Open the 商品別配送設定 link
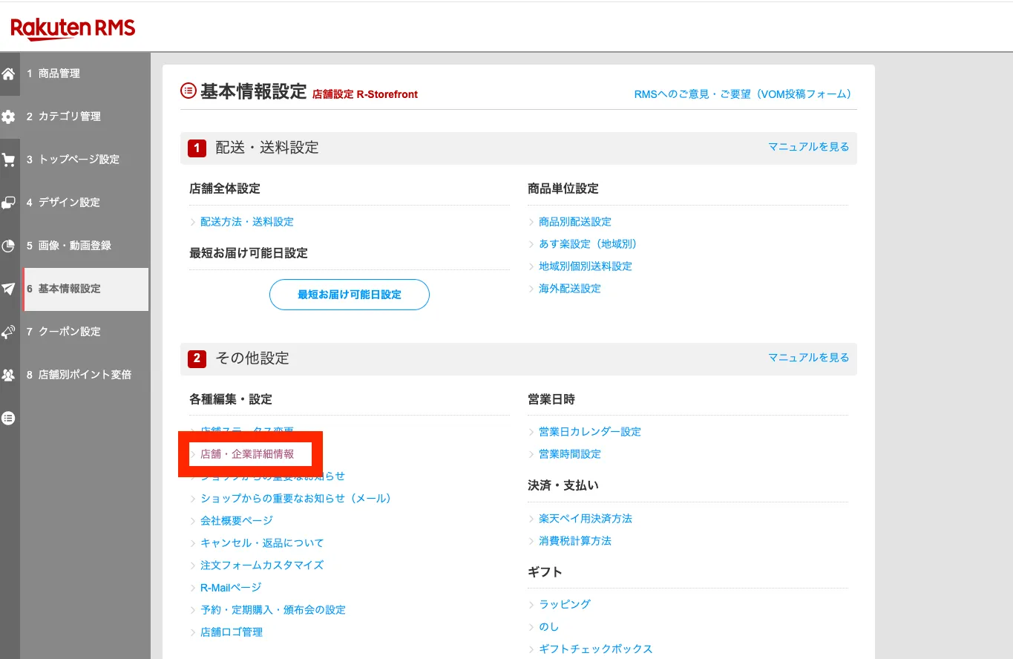Image resolution: width=1013 pixels, height=659 pixels. coord(575,222)
